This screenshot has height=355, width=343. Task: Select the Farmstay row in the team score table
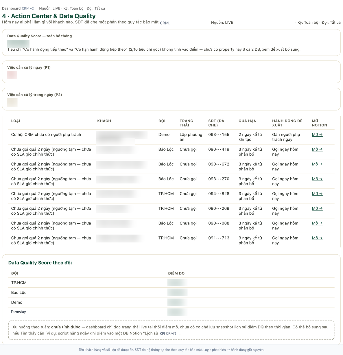coord(171,312)
